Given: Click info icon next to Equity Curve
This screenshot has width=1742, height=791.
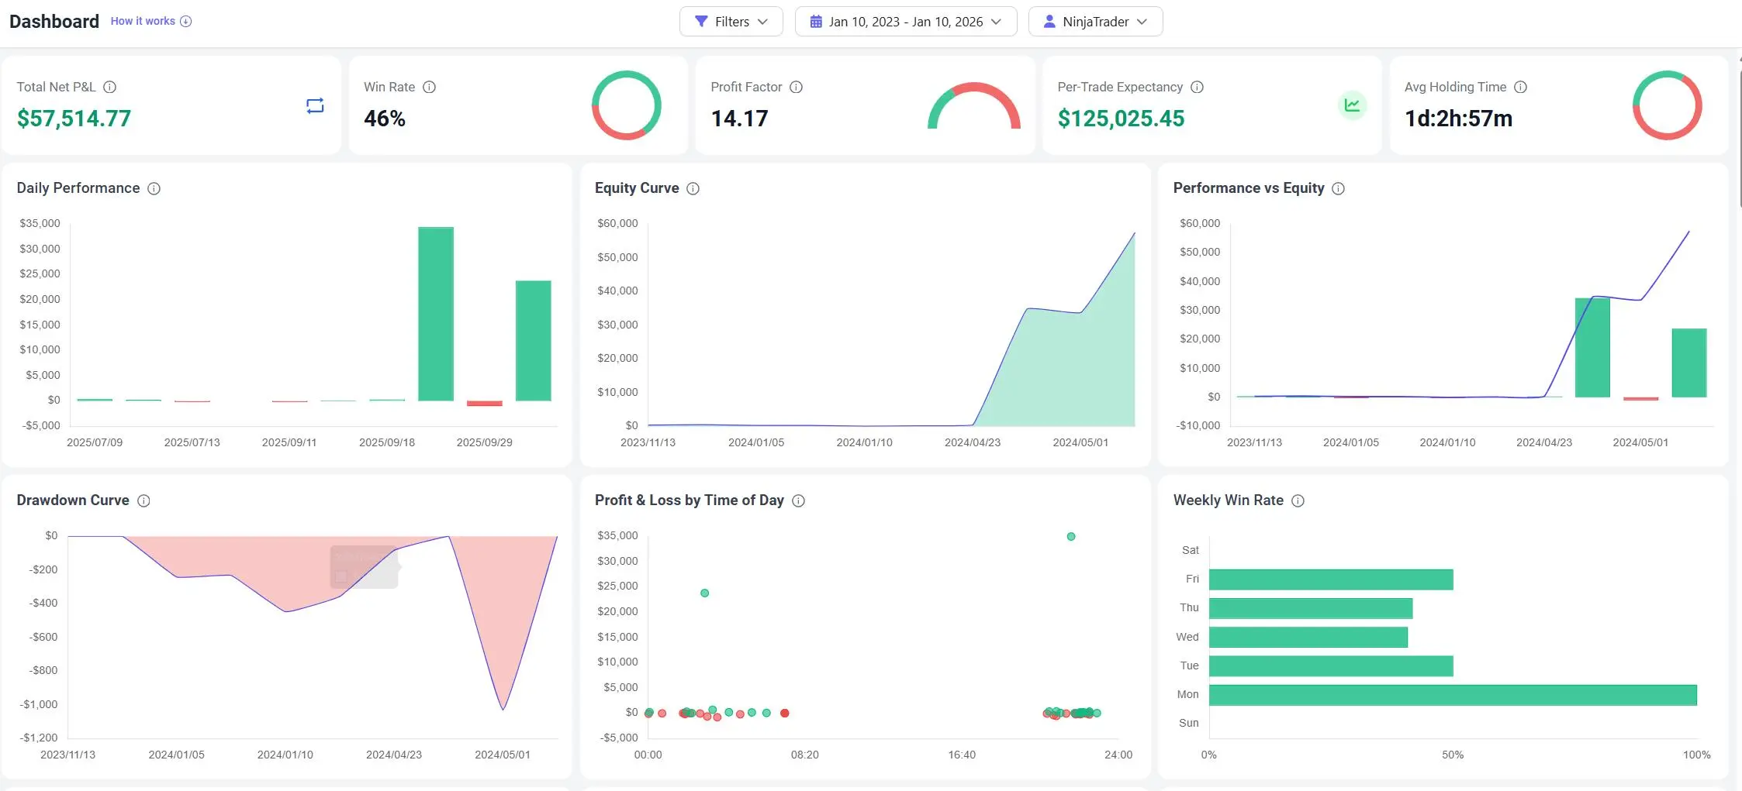Looking at the screenshot, I should point(693,189).
